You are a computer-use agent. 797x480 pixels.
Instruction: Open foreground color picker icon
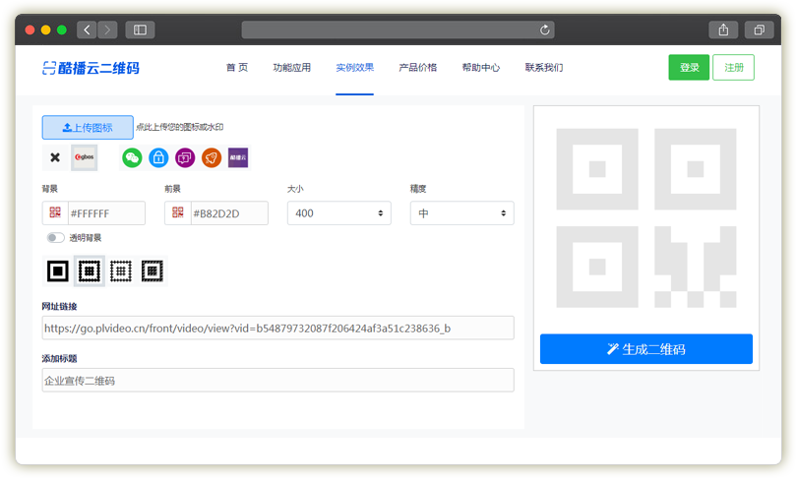tap(177, 212)
